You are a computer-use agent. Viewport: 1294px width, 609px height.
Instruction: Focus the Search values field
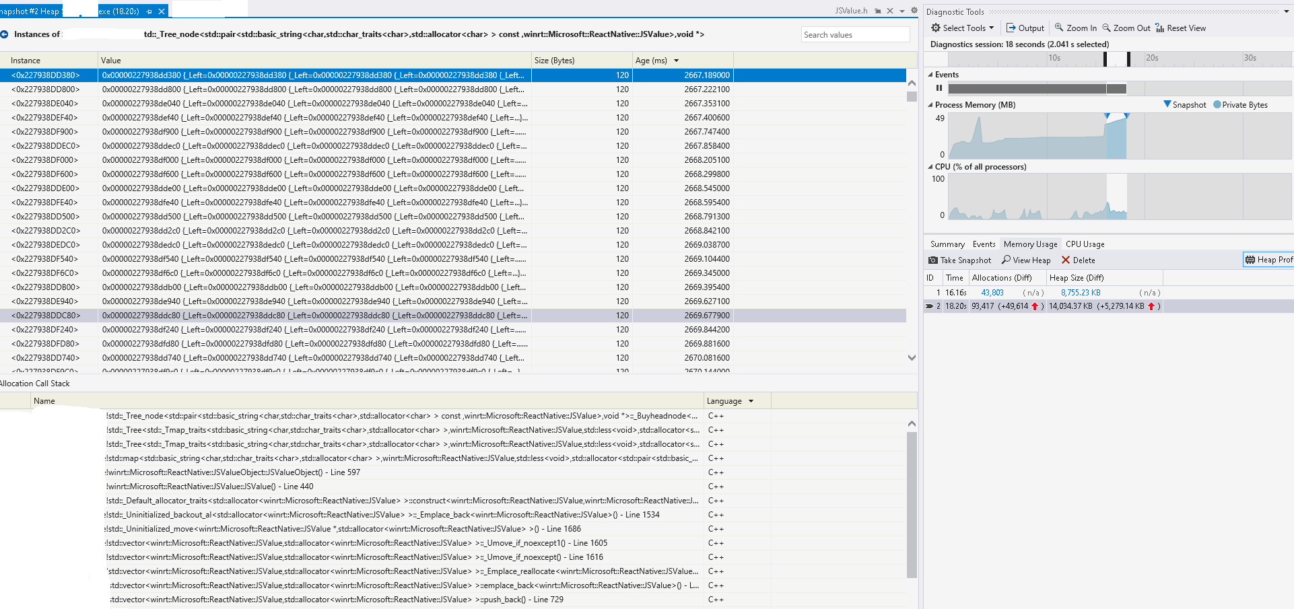point(855,35)
